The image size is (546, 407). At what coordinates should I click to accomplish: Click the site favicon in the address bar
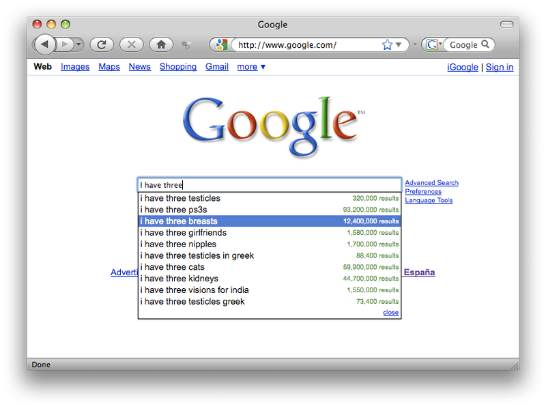point(222,44)
